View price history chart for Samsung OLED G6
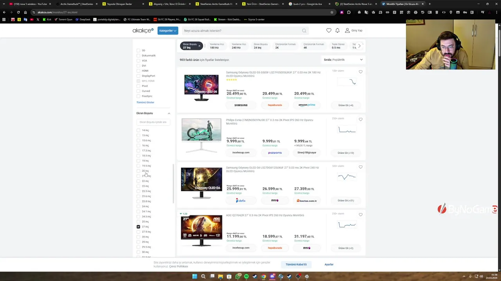 click(x=346, y=177)
